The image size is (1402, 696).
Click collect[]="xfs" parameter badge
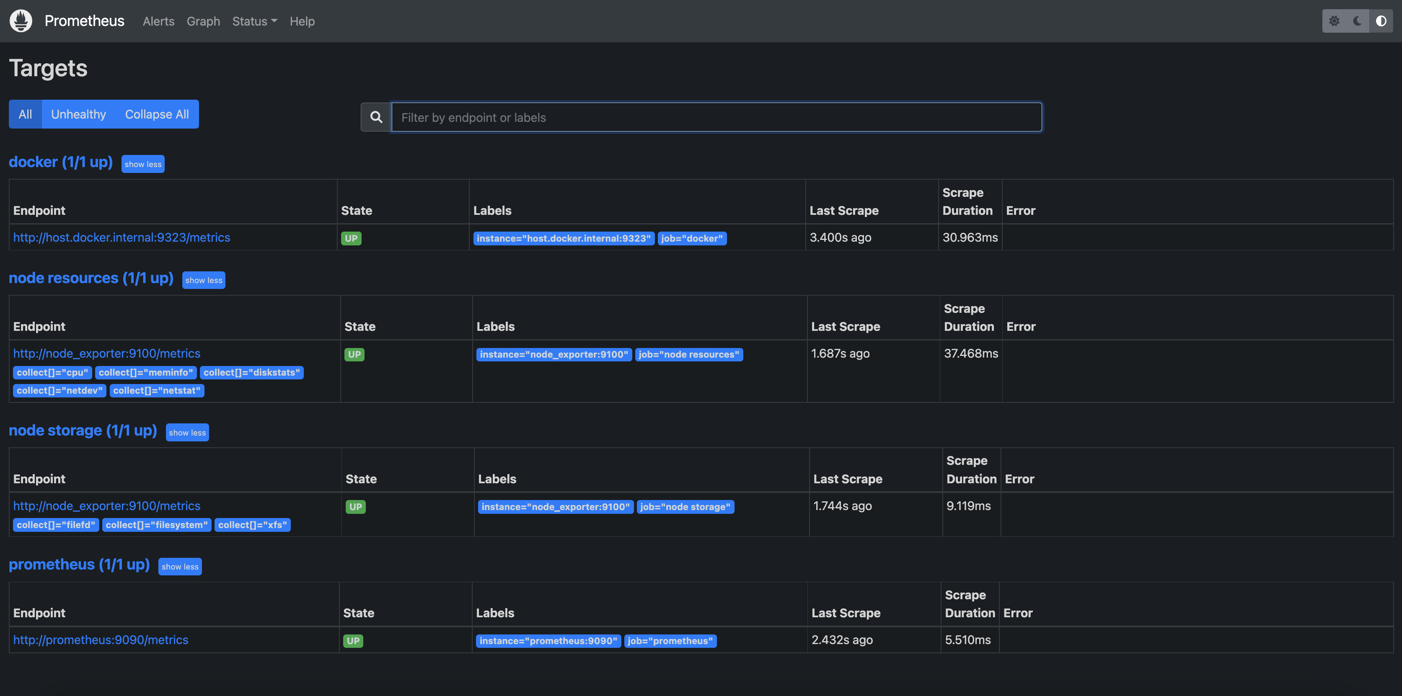click(x=253, y=525)
